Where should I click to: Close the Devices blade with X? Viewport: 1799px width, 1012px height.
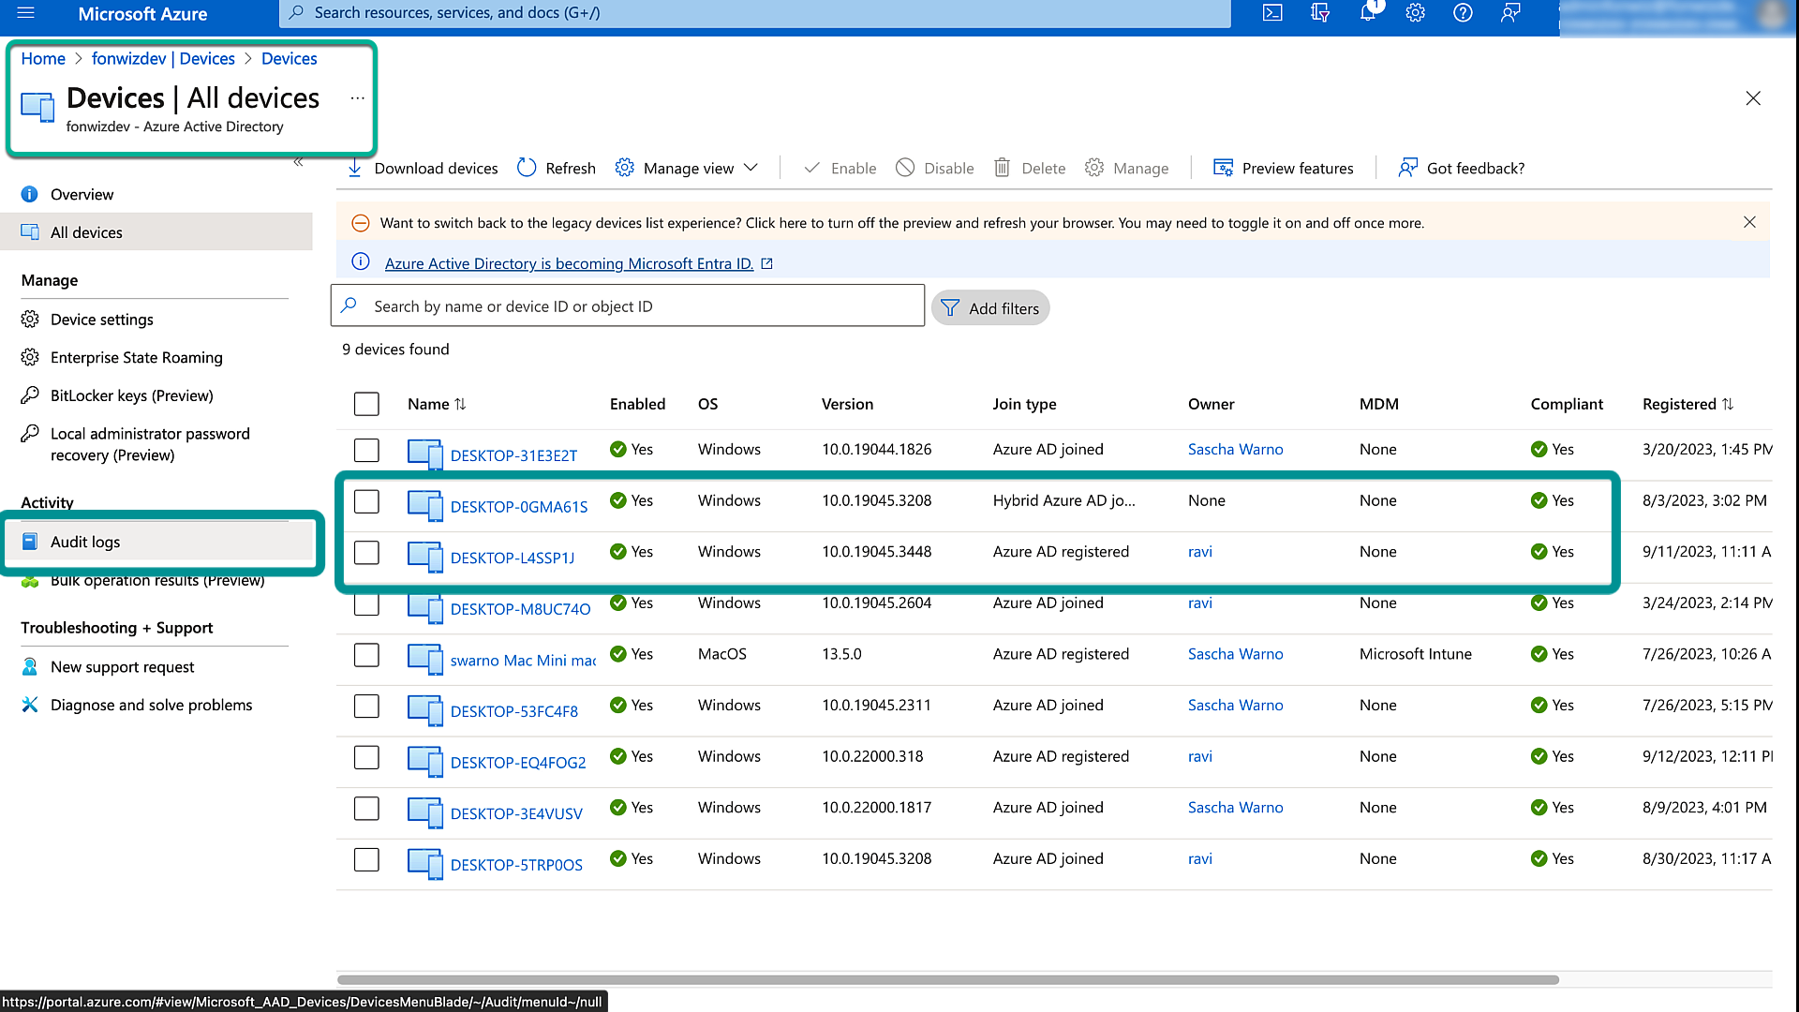1753,98
